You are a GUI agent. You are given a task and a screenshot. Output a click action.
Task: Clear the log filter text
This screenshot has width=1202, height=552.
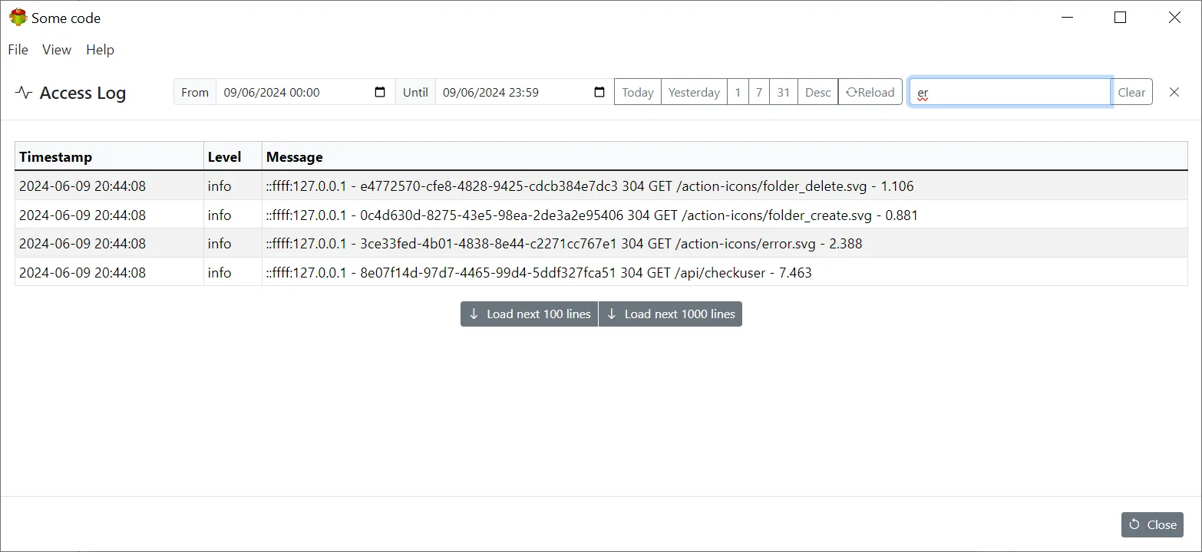click(x=1131, y=91)
